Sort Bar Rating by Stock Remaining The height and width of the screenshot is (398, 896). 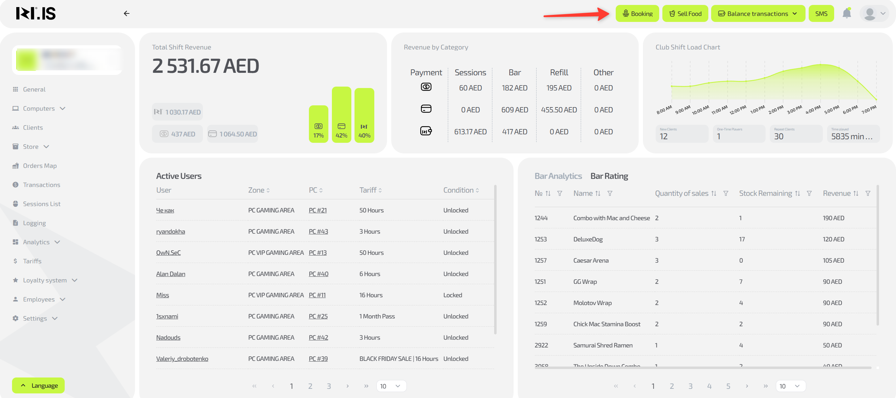click(797, 193)
